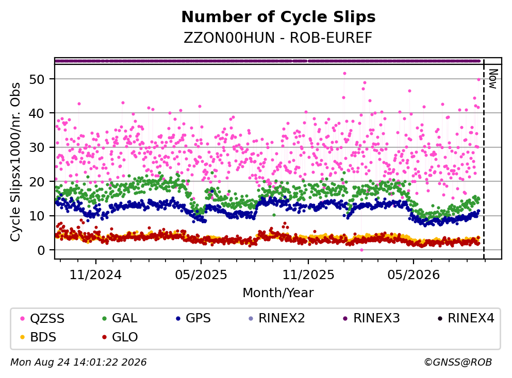Click the ZZON00HUN - ROB-EUREF subtitle
512x378 pixels.
point(278,38)
